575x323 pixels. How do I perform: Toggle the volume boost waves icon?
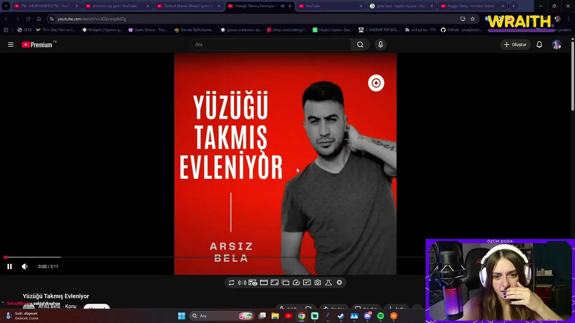coord(242,283)
